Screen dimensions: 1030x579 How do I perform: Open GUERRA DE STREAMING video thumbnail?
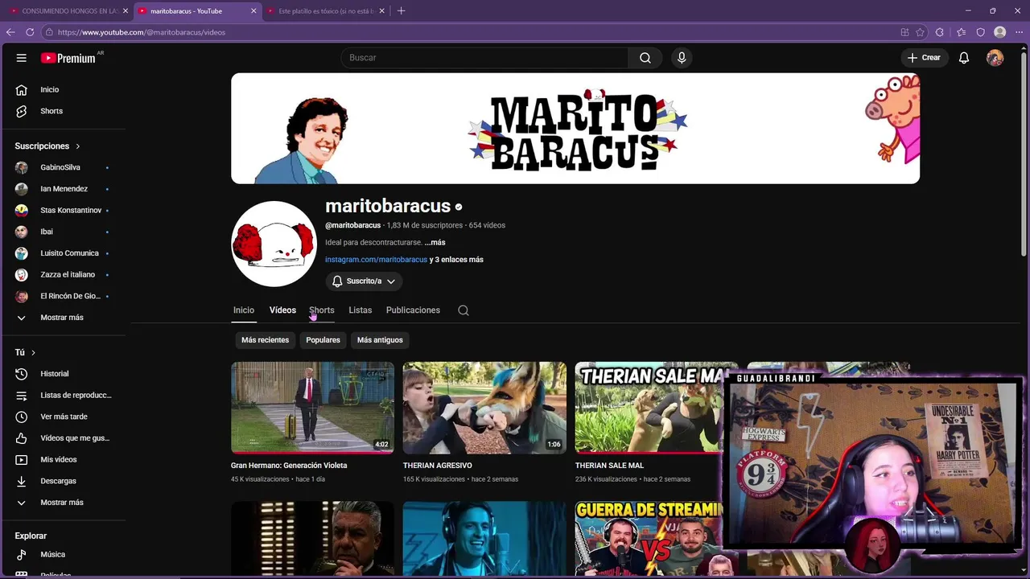[x=649, y=539]
